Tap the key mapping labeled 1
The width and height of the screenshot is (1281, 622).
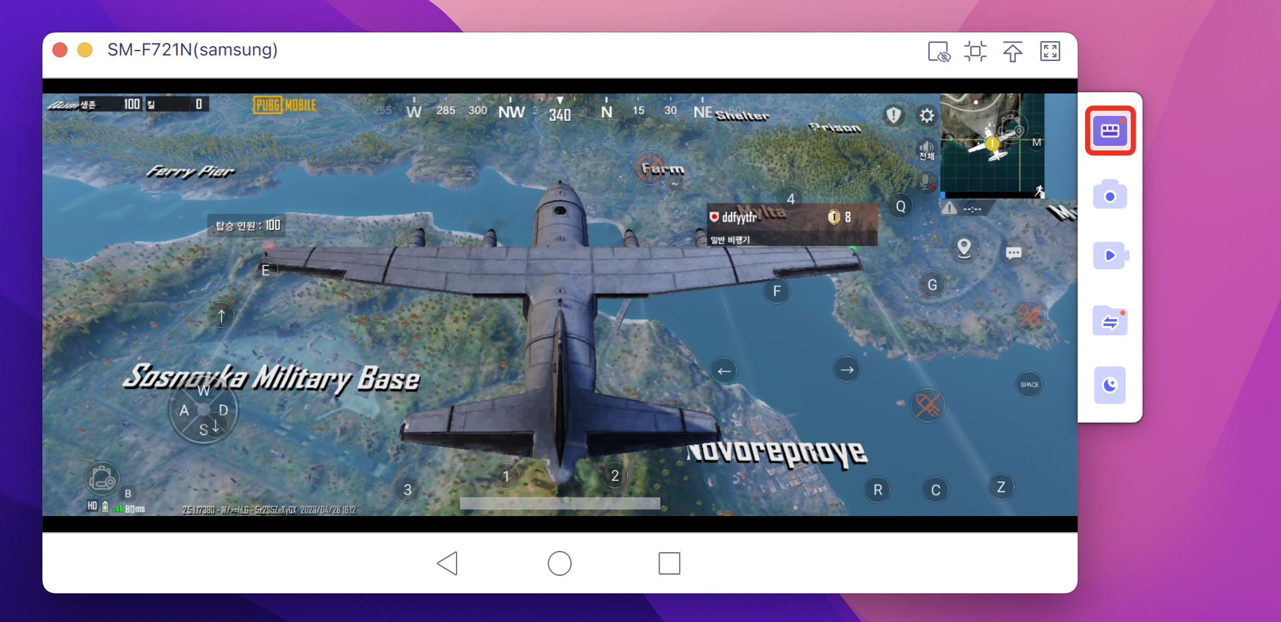coord(506,477)
